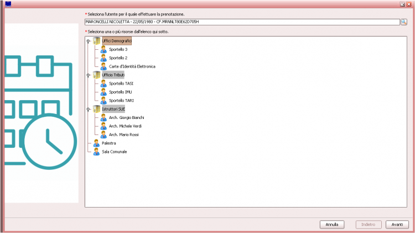This screenshot has width=415, height=233.
Task: Click the person icon beside Arch. Giorgio Bianchi
Action: 103,117
